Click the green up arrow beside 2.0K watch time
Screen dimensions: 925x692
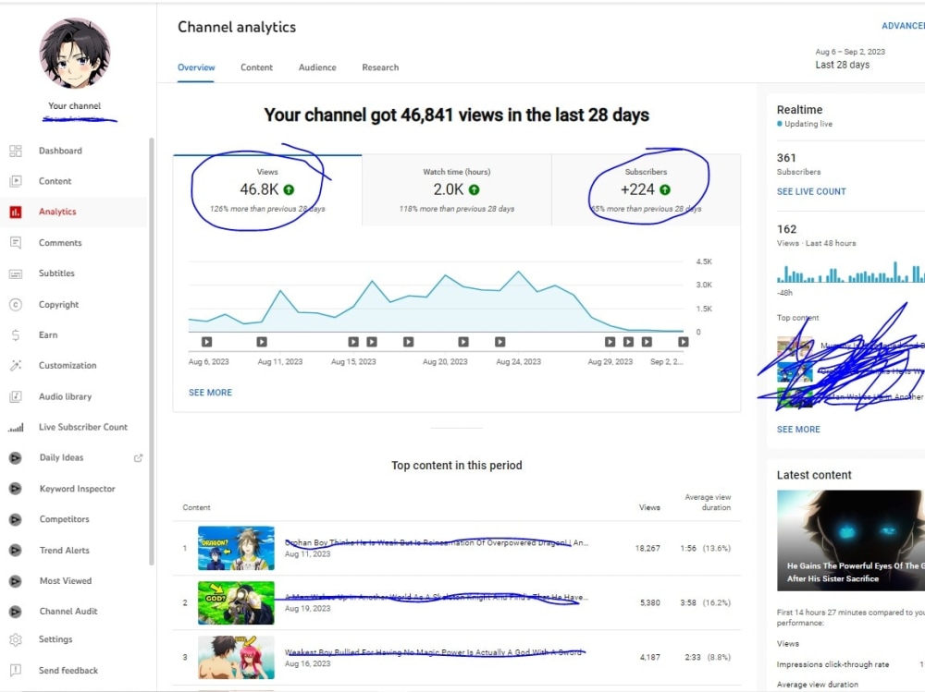(x=475, y=189)
